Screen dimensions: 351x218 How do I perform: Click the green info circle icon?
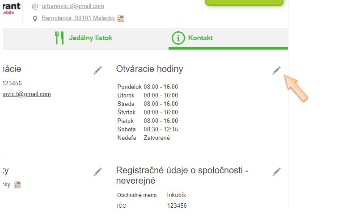[178, 38]
